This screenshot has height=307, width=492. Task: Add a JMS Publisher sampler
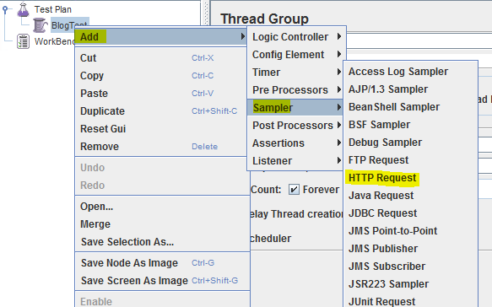tap(410, 249)
